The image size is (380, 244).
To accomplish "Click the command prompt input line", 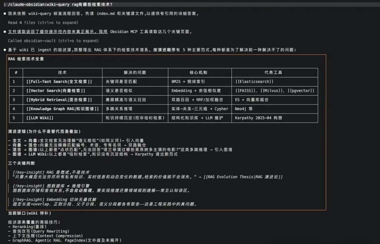I will 190,4.
